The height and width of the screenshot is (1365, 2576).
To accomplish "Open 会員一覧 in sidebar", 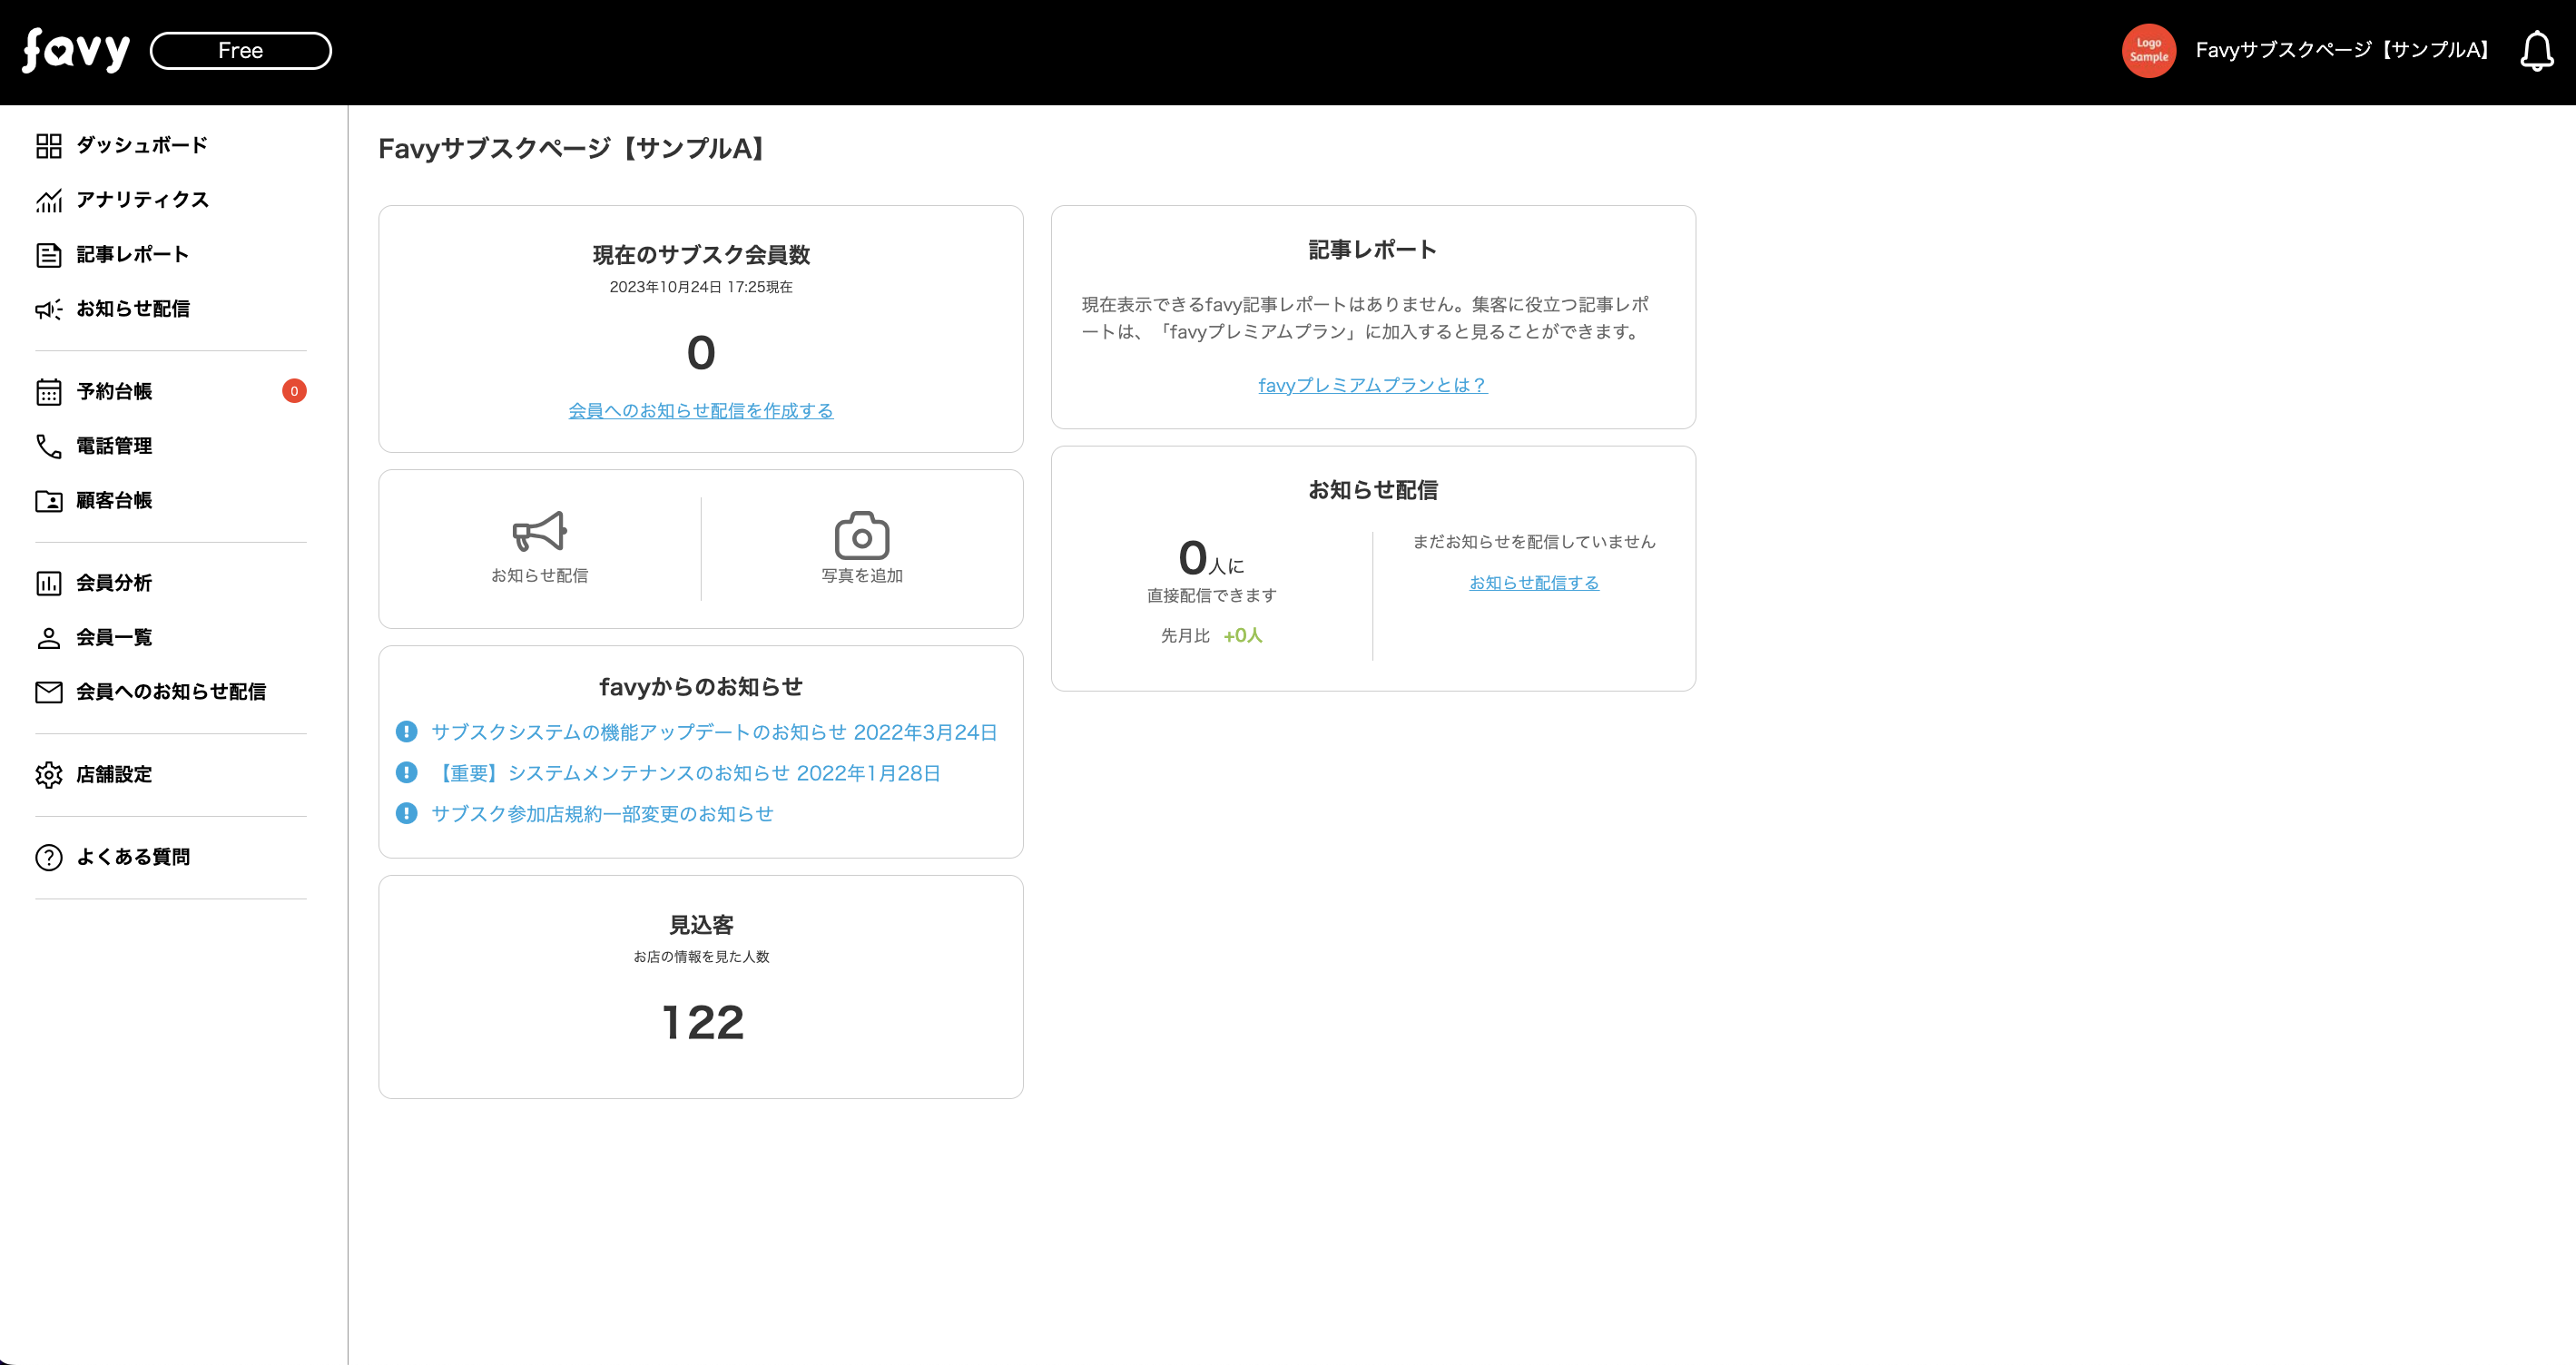I will 114,637.
